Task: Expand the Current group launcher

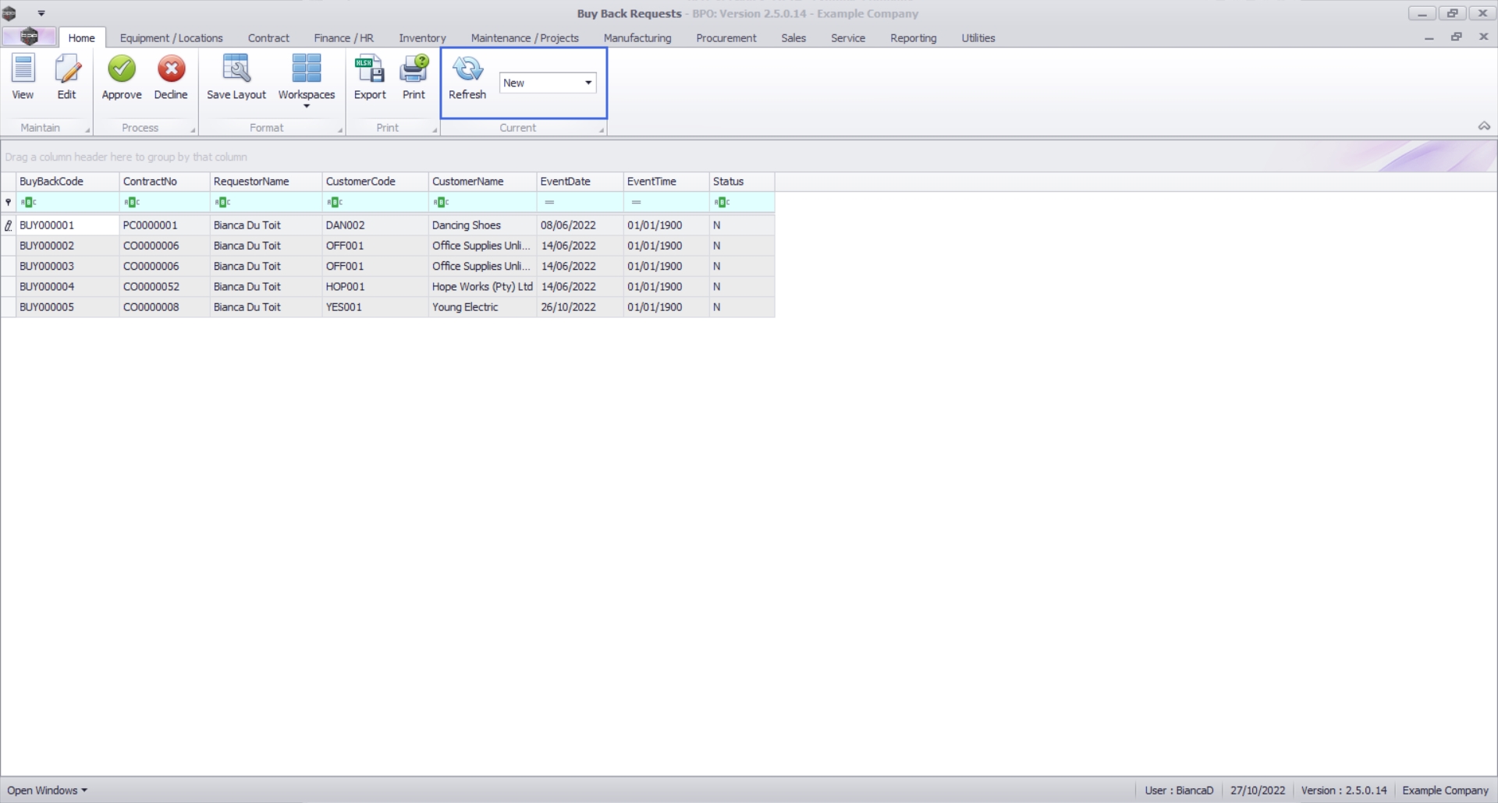Action: pos(602,130)
